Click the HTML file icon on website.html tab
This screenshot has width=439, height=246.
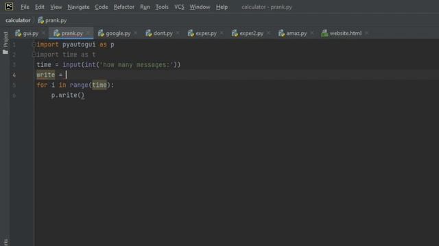324,33
